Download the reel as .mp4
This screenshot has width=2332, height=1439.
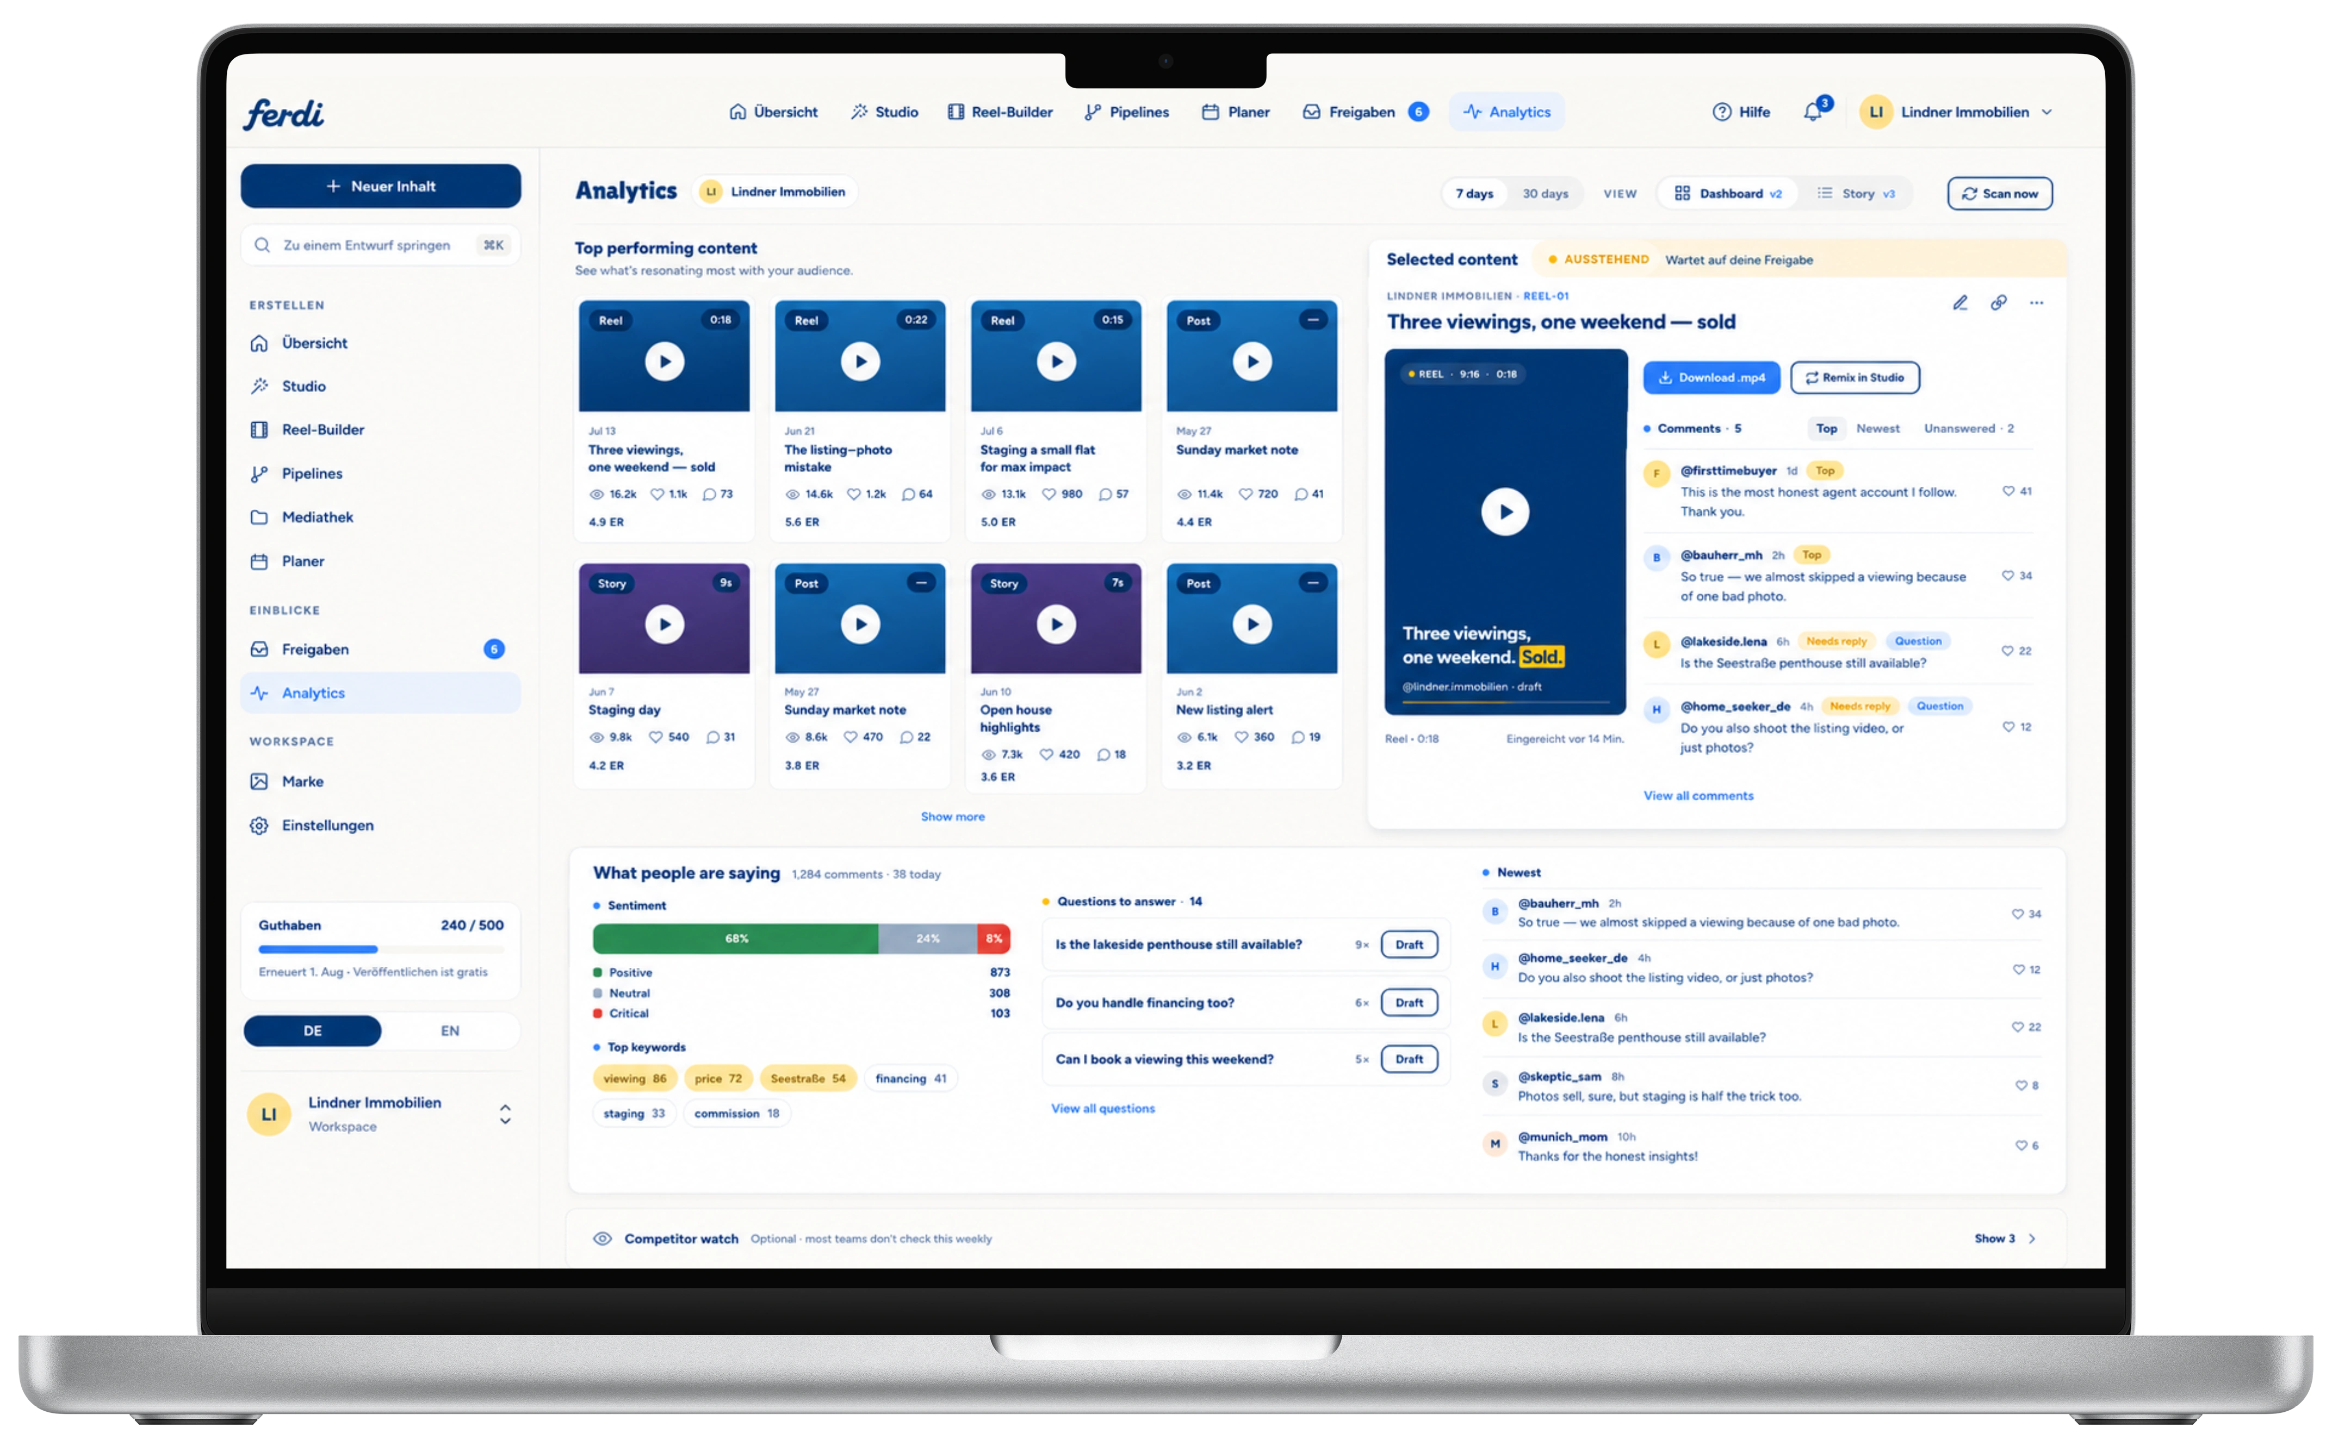pos(1711,378)
